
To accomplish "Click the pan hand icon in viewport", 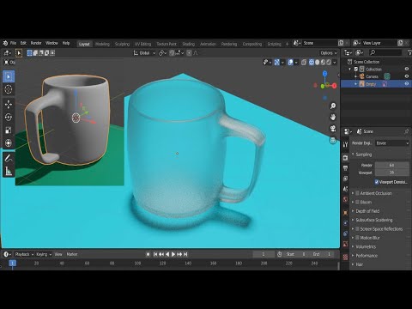I will 333,117.
